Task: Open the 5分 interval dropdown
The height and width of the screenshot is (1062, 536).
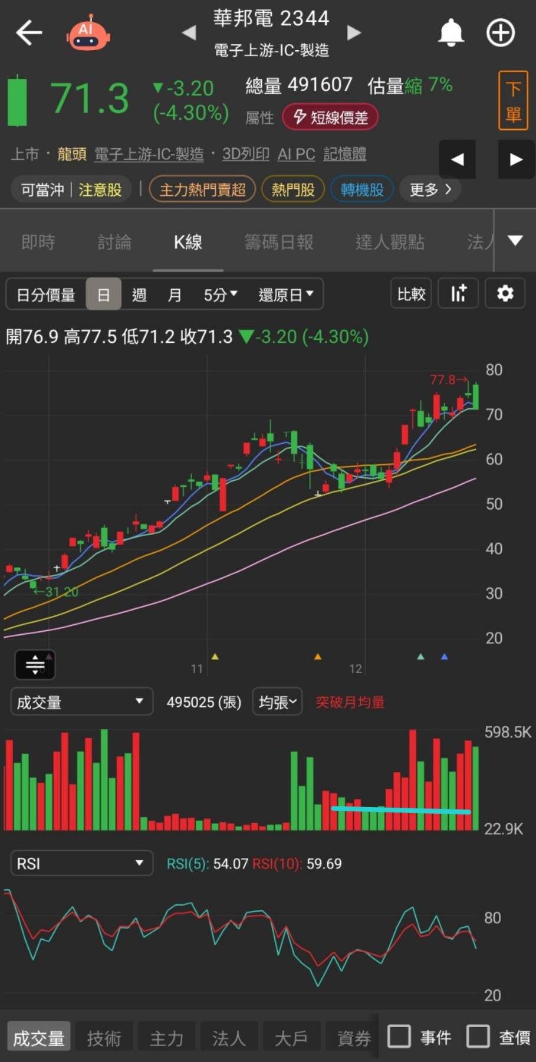Action: pos(221,294)
